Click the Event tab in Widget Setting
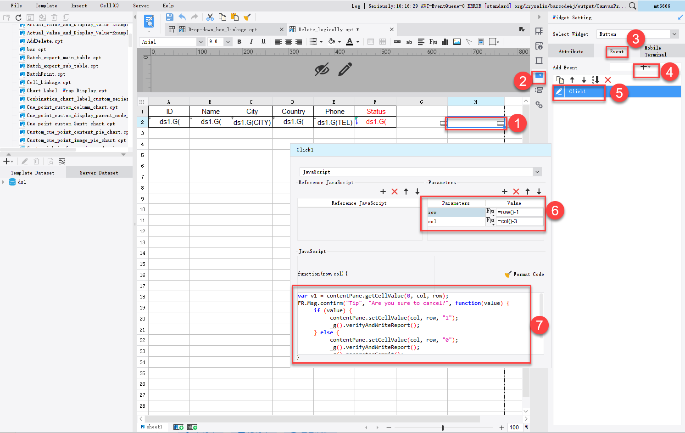685x433 pixels. point(617,52)
